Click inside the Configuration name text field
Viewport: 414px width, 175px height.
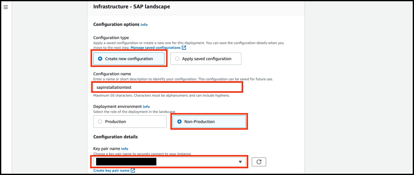click(x=167, y=87)
